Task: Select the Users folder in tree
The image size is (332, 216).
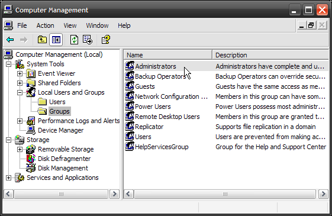Action: pyautogui.click(x=57, y=102)
